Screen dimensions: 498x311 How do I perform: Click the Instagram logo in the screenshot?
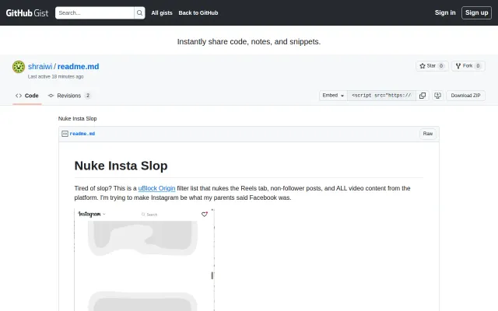point(89,215)
